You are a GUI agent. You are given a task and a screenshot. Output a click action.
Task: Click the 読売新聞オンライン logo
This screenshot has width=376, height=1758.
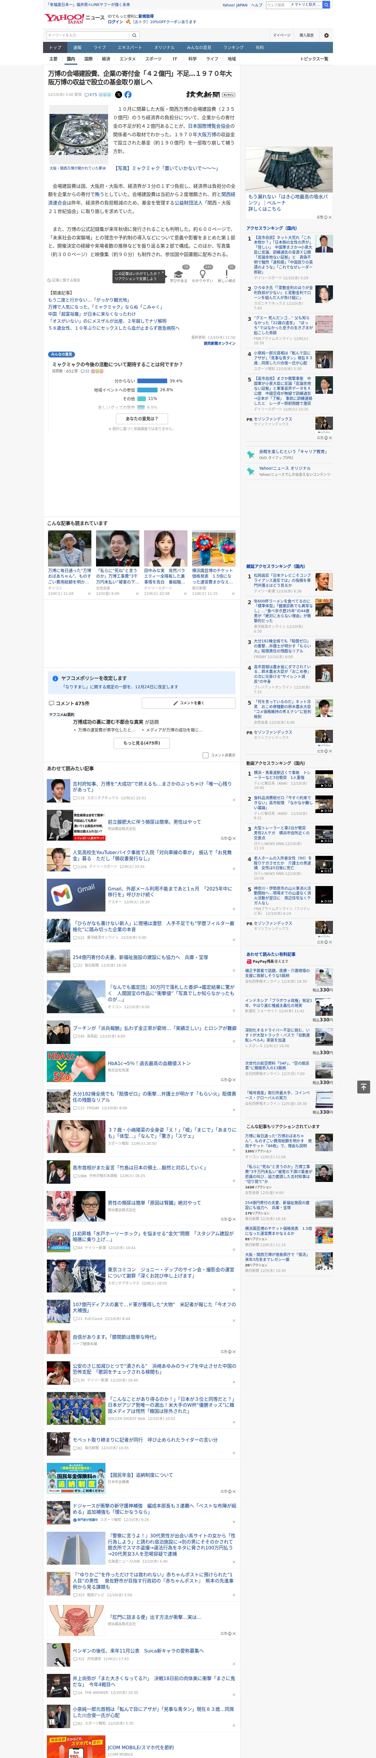pyautogui.click(x=211, y=95)
